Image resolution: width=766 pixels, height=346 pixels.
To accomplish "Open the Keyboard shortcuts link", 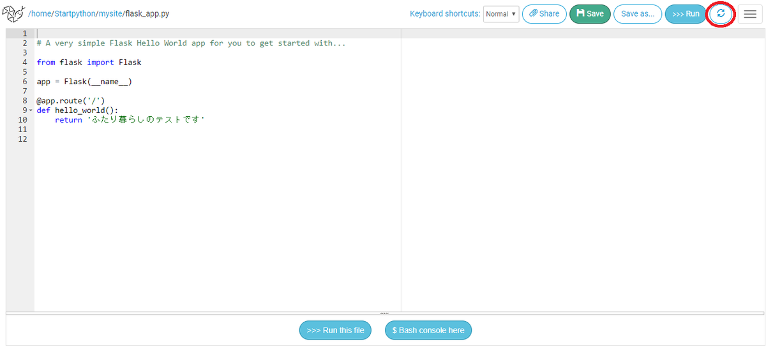I will pyautogui.click(x=445, y=13).
